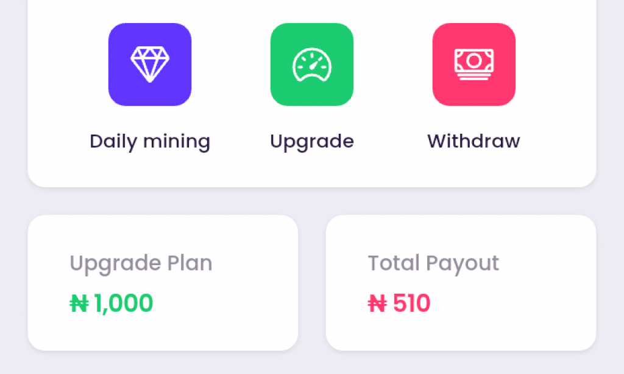The width and height of the screenshot is (624, 374).
Task: Open the Total Payout card
Action: 461,283
